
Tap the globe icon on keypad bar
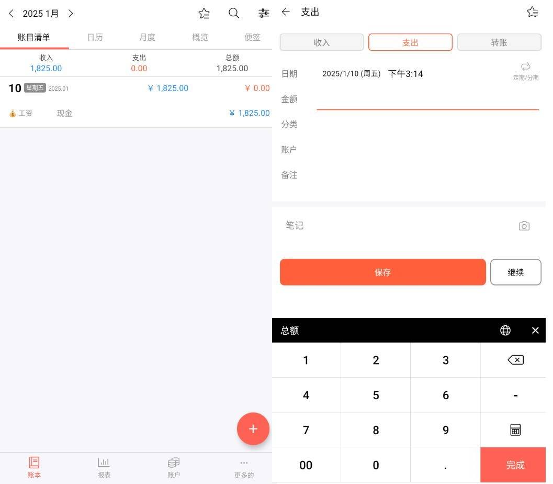click(x=505, y=331)
